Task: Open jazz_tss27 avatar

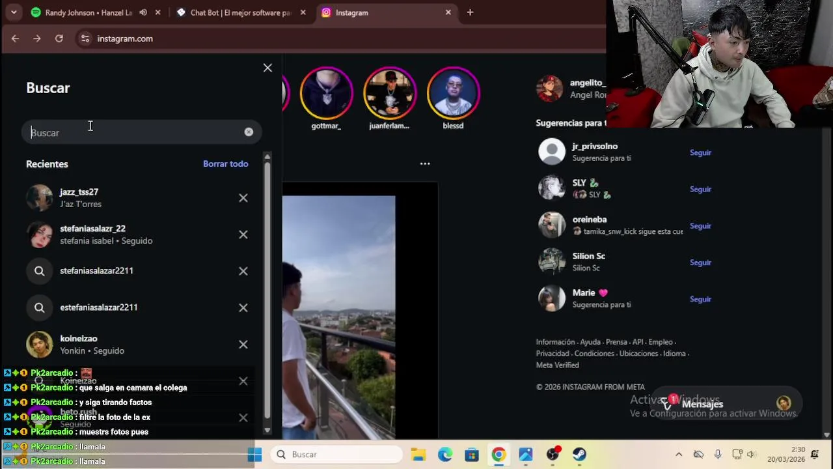Action: coord(39,198)
